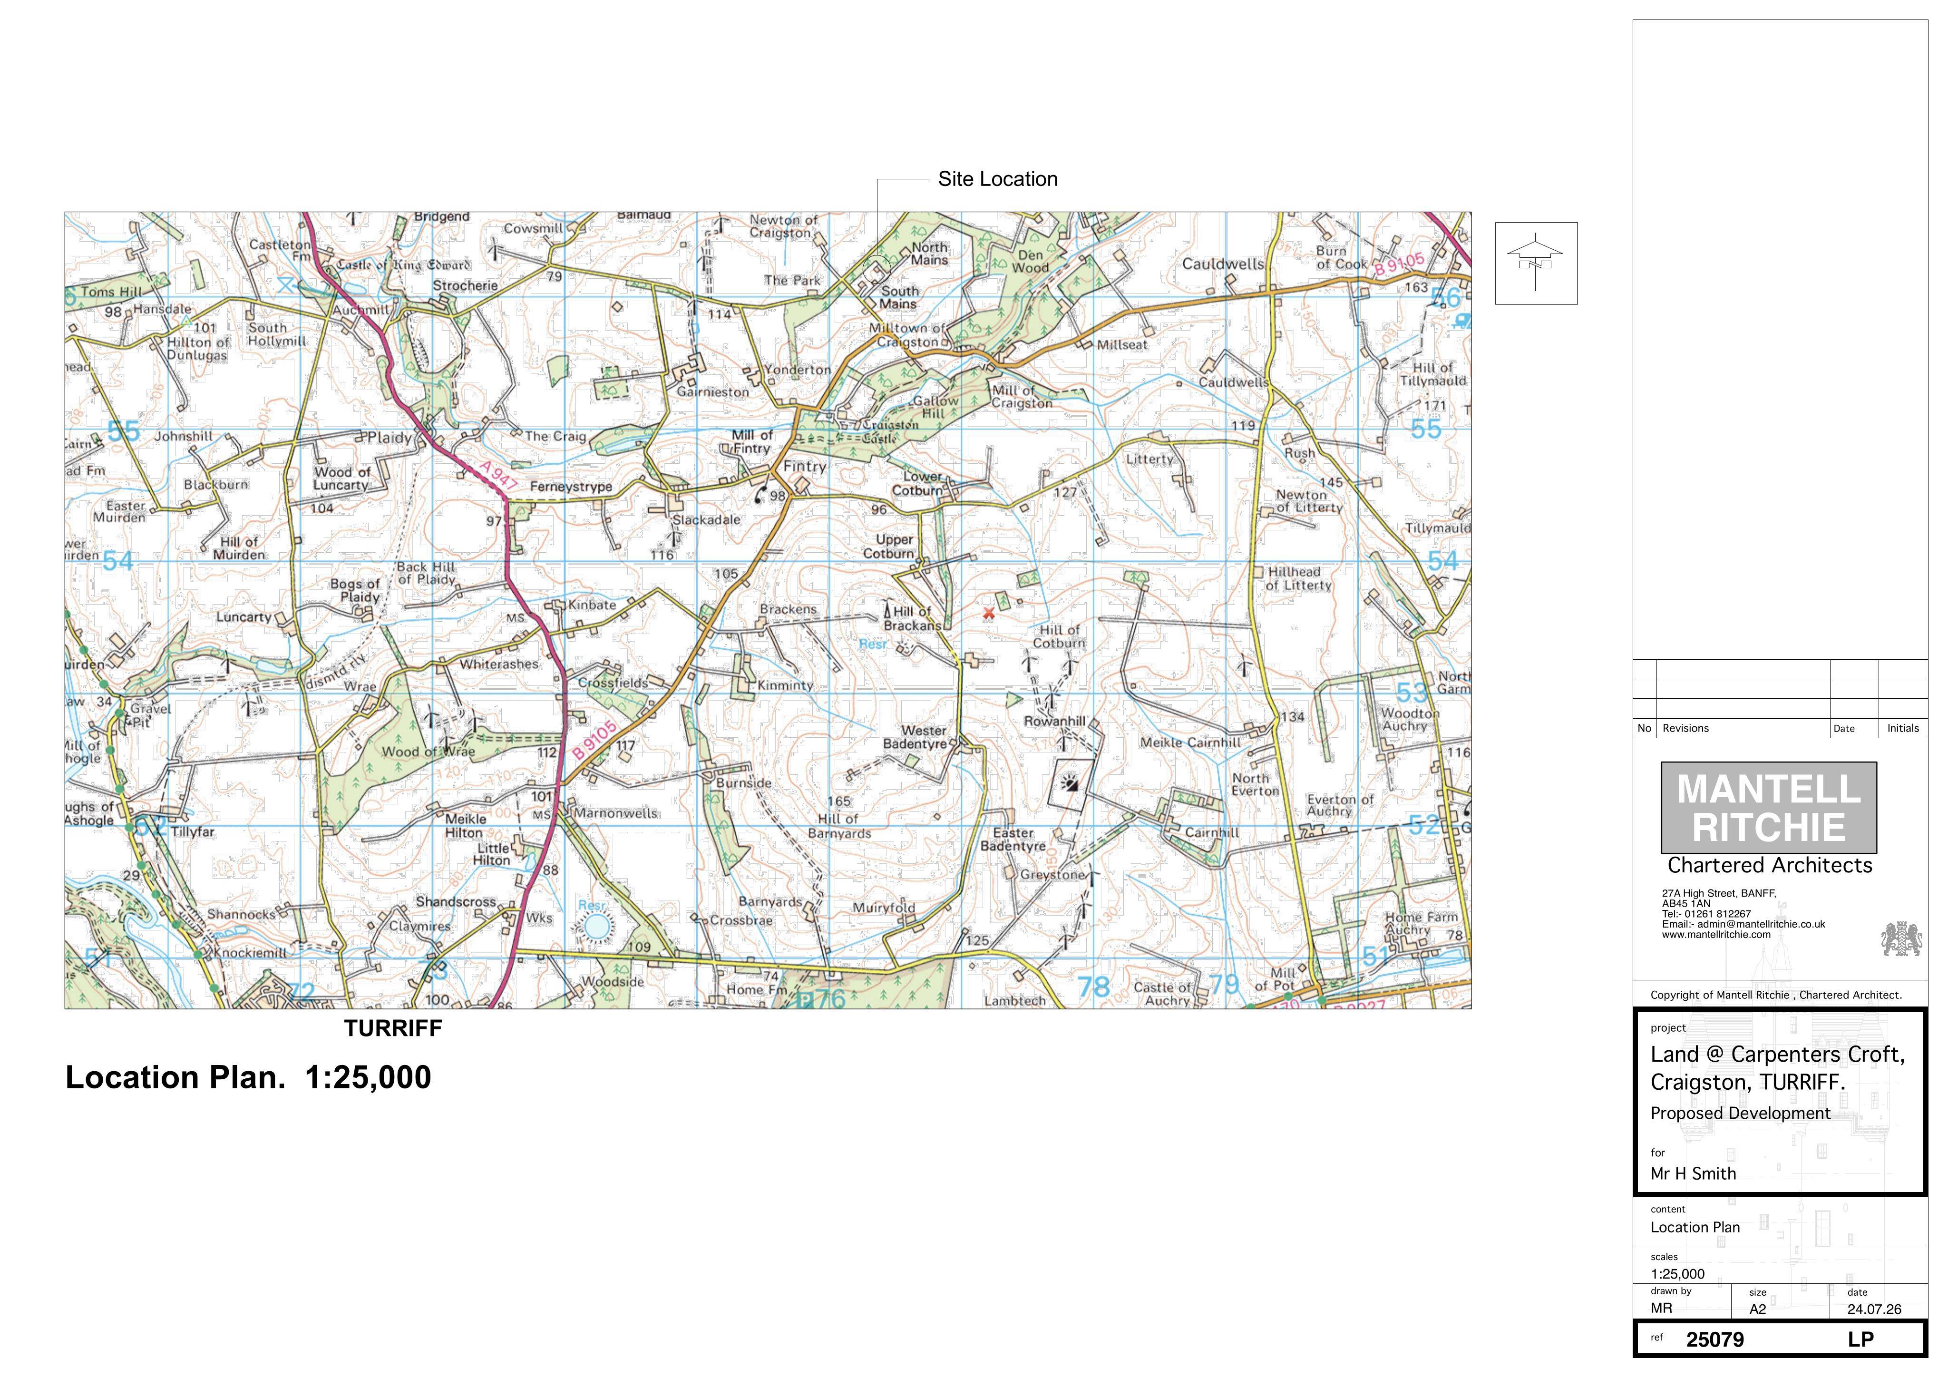
Task: Click www.mantellritchie.com web address
Action: [x=1715, y=934]
